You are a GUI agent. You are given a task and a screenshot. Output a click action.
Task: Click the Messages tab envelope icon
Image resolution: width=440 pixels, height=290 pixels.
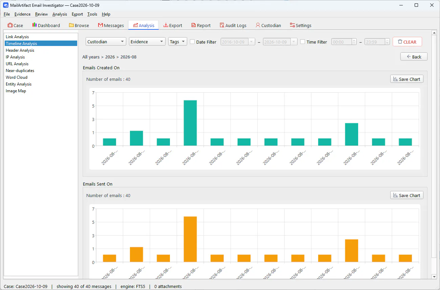101,25
